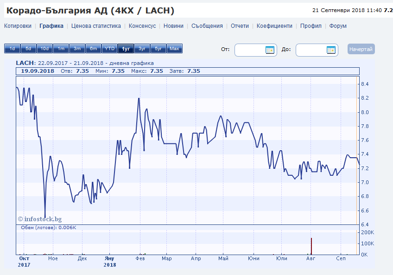
Task: Click the Отв opening value 7.35
Action: 82,71
